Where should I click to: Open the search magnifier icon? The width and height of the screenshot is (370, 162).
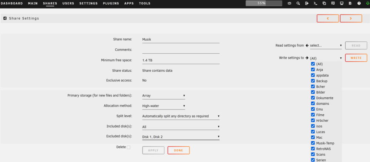[x=298, y=3]
